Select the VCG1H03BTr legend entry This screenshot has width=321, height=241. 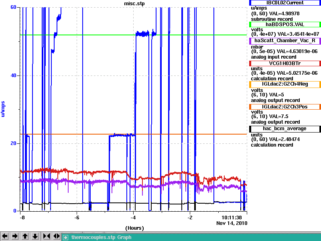(x=285, y=63)
